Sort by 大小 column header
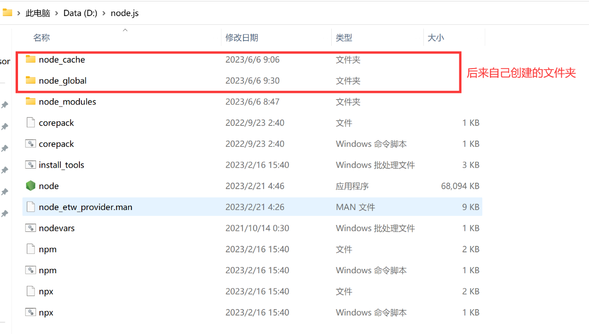The height and width of the screenshot is (334, 589). [436, 37]
